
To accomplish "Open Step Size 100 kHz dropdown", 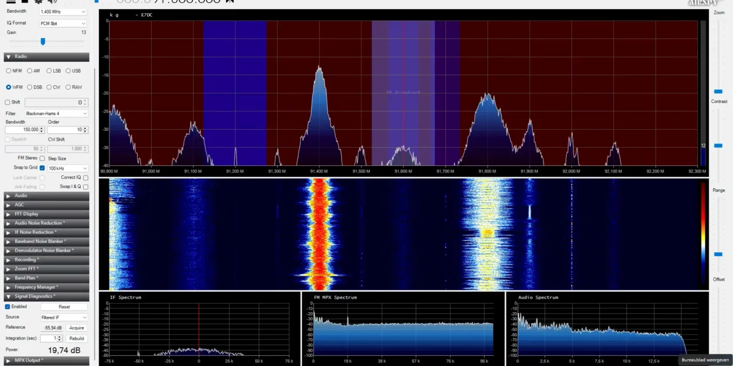I will pyautogui.click(x=68, y=168).
